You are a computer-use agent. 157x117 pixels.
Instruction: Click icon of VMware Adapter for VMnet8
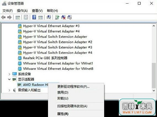click(20, 69)
